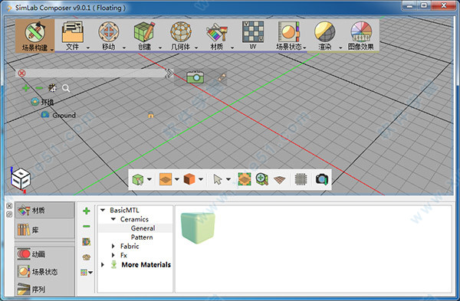This screenshot has width=460, height=301.
Task: Click the orange solid cube shading icon
Action: pyautogui.click(x=189, y=179)
